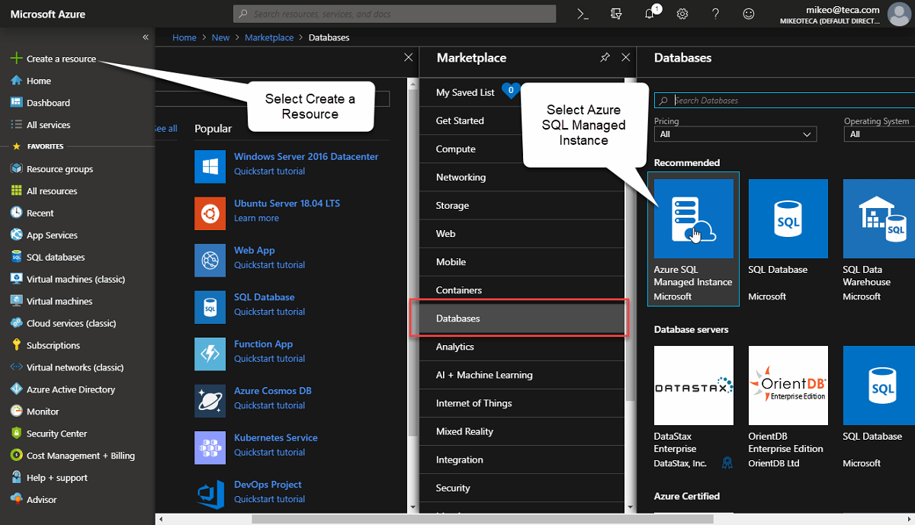Open My Saved List heart item
This screenshot has width=915, height=525.
coord(465,92)
